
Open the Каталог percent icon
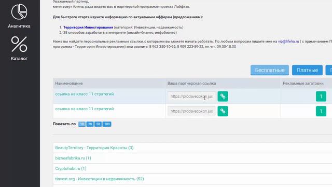click(19, 44)
